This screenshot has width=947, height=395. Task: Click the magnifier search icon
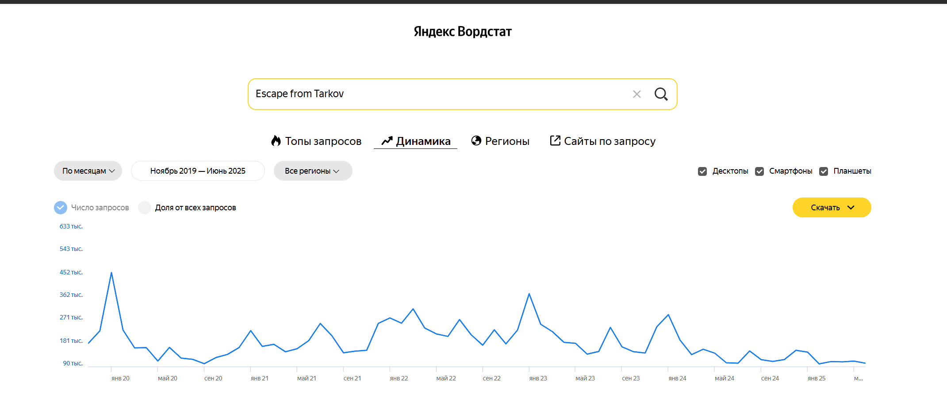click(x=661, y=94)
